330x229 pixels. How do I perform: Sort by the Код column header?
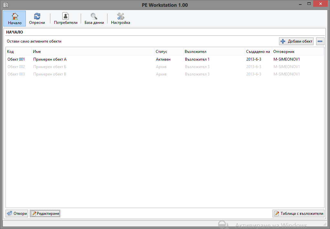[x=11, y=52]
